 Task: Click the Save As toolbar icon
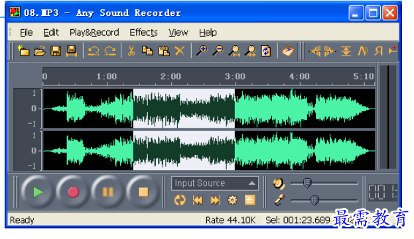click(71, 51)
